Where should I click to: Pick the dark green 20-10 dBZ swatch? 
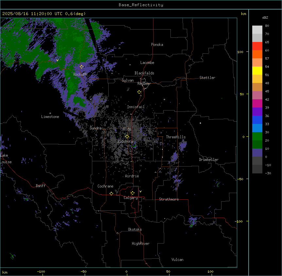pos(257,144)
